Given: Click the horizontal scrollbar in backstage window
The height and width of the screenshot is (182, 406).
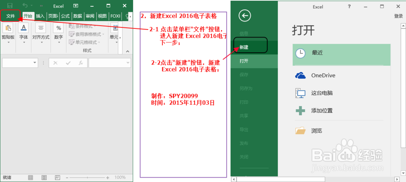Looking at the screenshot, I should coord(281,179).
